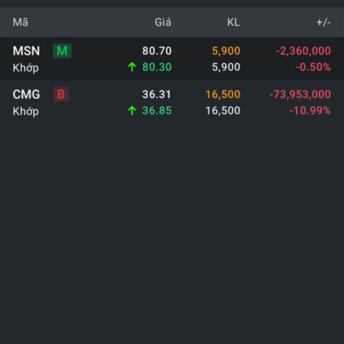
Task: Select the MSN matched price 80.30
Action: point(157,67)
